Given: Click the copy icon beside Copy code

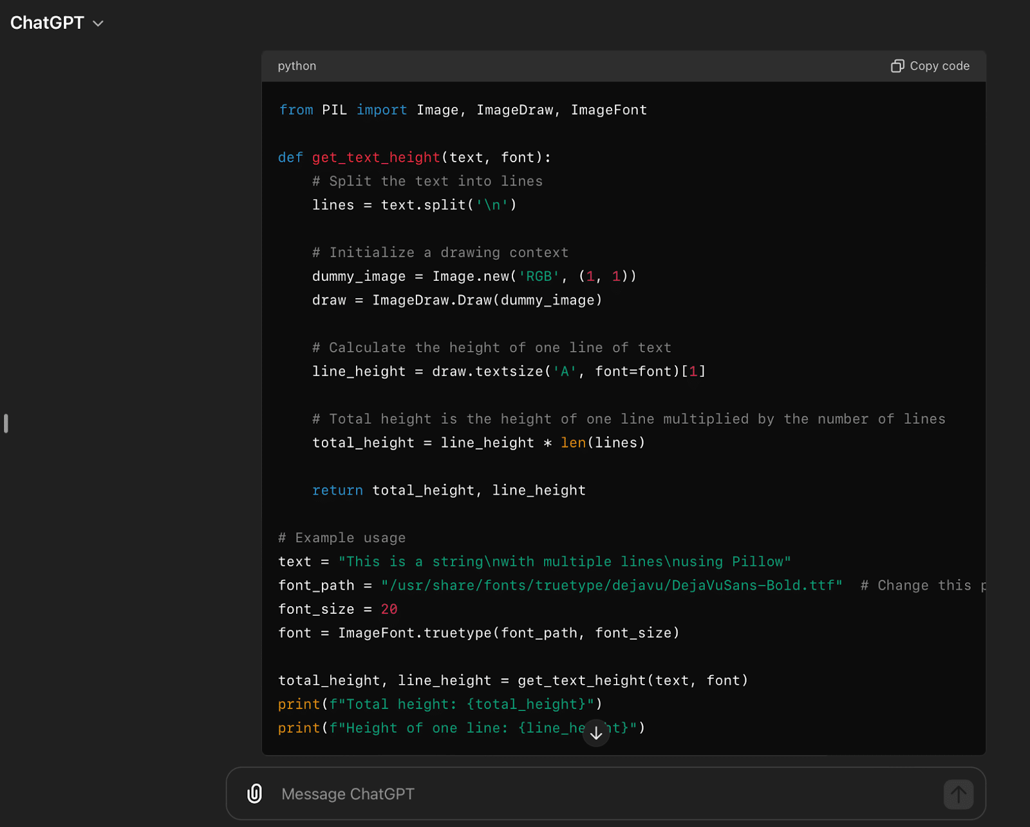Looking at the screenshot, I should pos(897,66).
